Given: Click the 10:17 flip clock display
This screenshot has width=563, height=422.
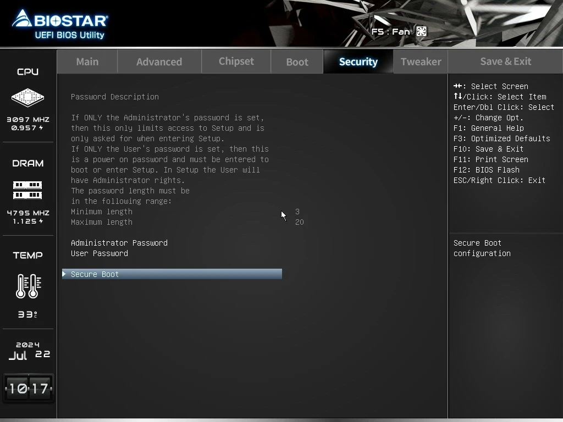Looking at the screenshot, I should [29, 388].
